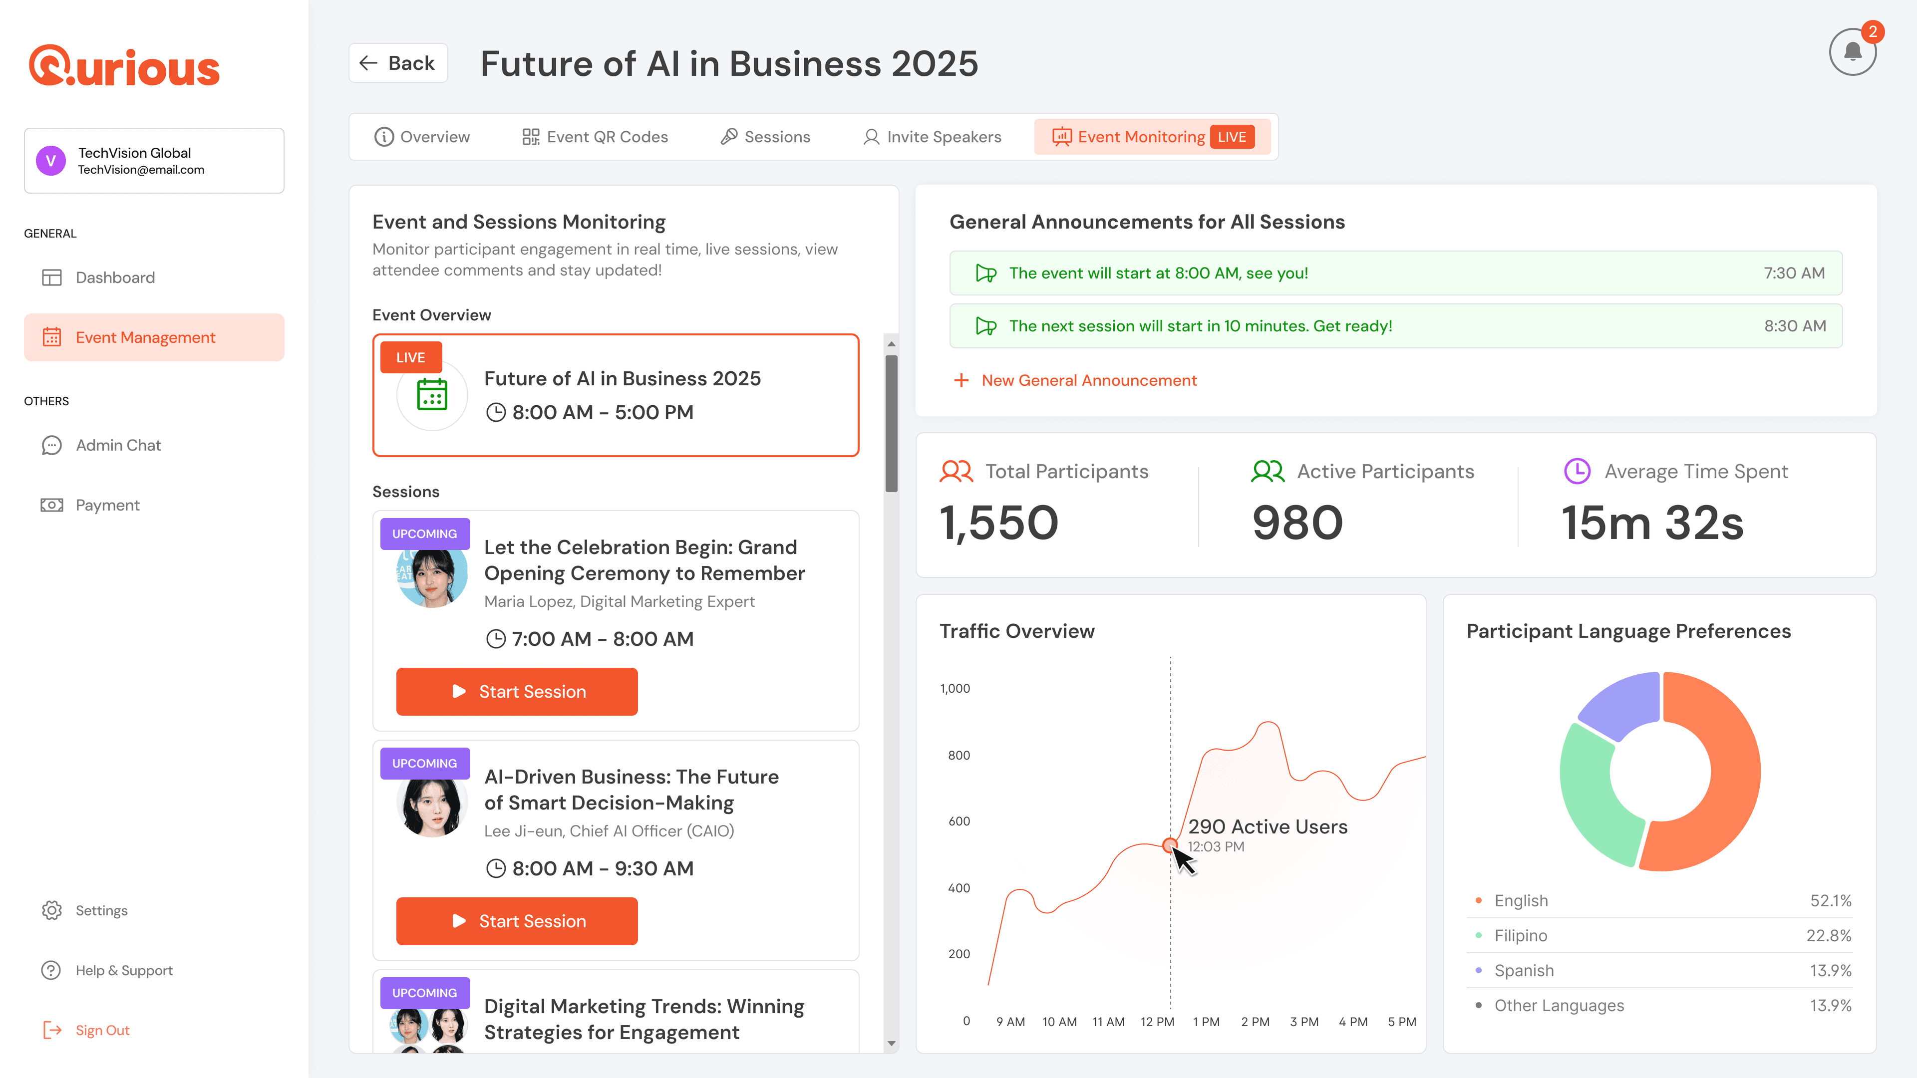The width and height of the screenshot is (1917, 1078).
Task: Click the Back button
Action: click(x=398, y=63)
